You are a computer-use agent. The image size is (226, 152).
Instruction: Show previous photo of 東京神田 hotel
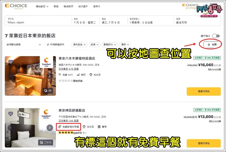click(11, 128)
